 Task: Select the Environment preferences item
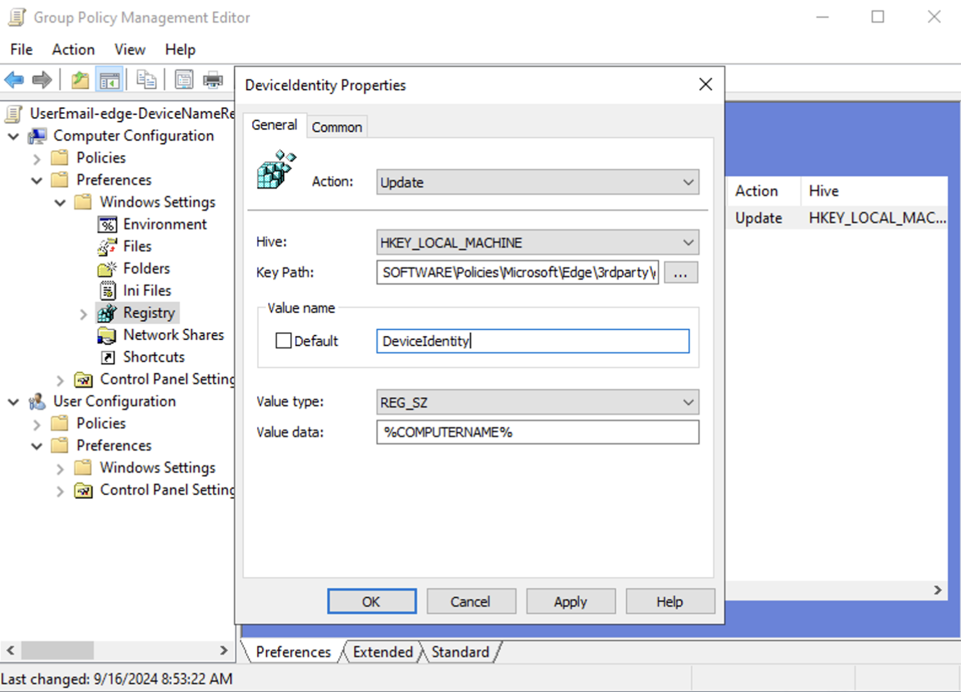[164, 225]
